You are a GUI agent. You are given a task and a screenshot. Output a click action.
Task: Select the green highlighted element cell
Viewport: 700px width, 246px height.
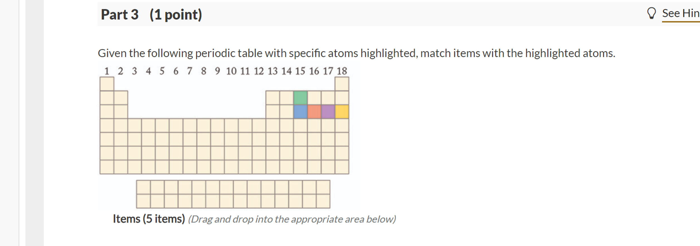301,98
